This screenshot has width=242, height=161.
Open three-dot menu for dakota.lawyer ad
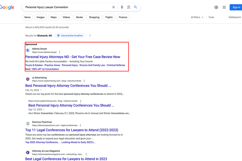(x=60, y=52)
